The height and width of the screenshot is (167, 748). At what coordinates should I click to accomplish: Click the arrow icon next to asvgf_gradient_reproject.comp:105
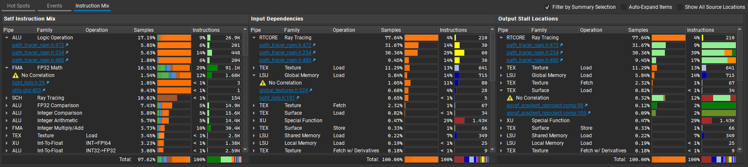589,113
